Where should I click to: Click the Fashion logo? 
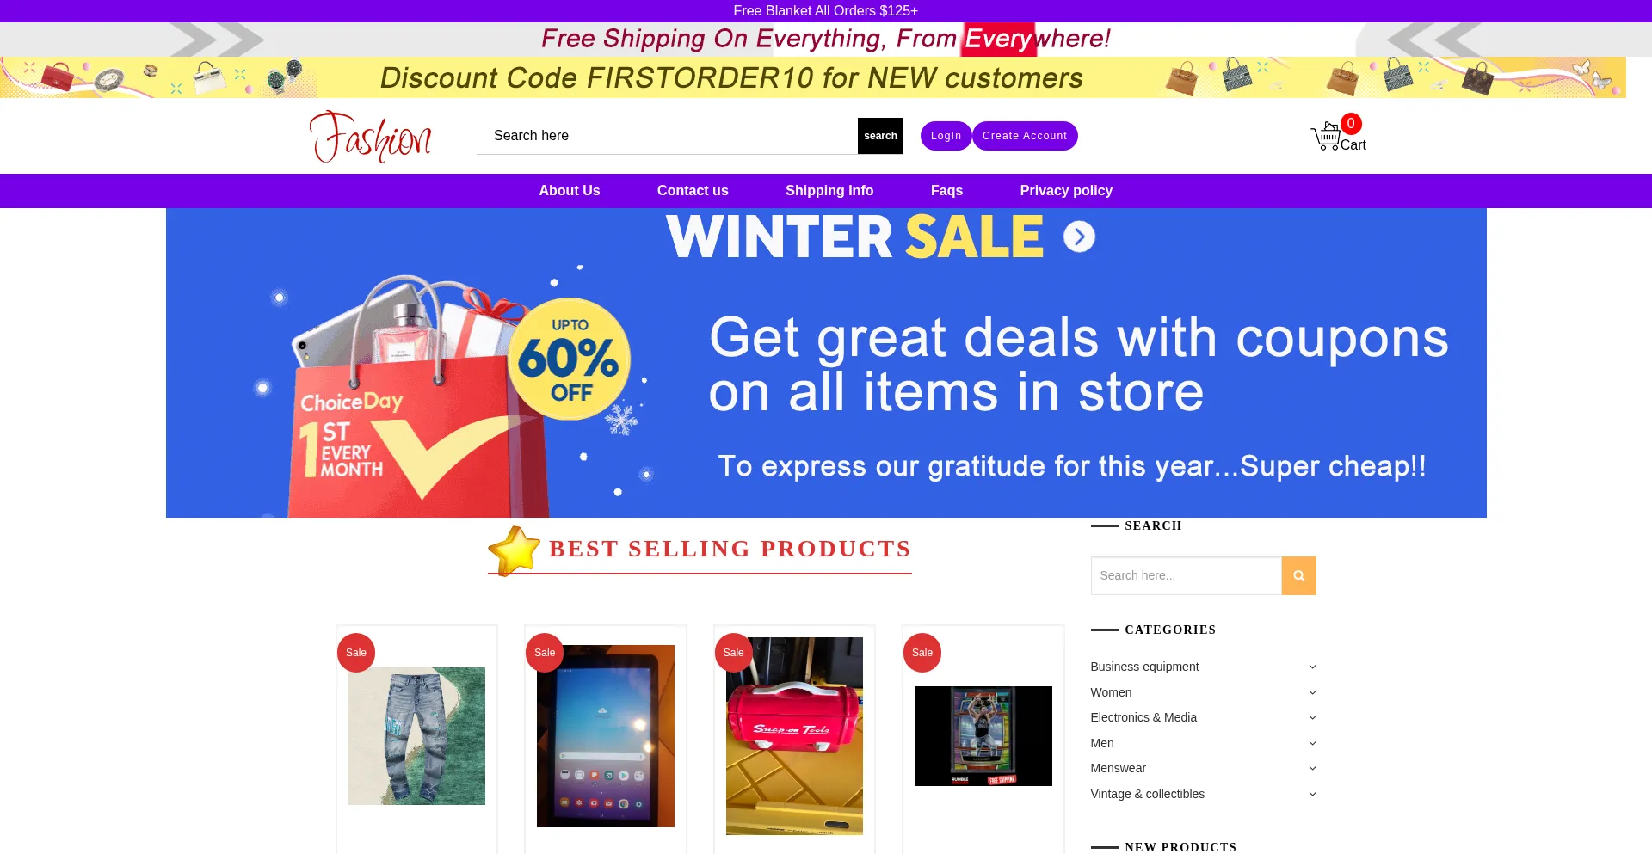pos(371,136)
